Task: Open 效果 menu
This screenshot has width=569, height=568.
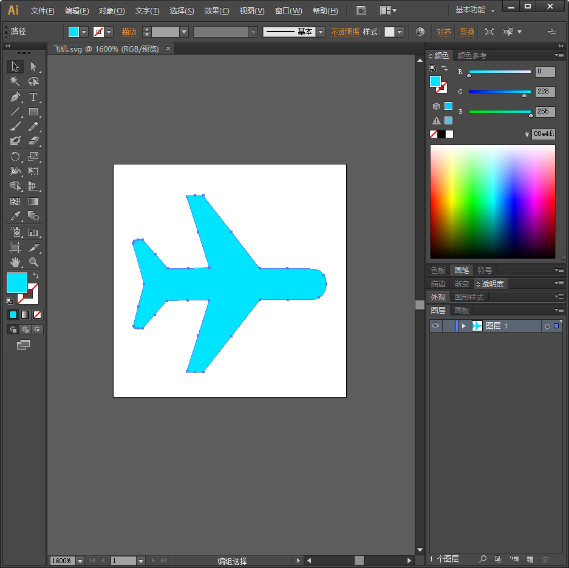Action: coord(217,11)
